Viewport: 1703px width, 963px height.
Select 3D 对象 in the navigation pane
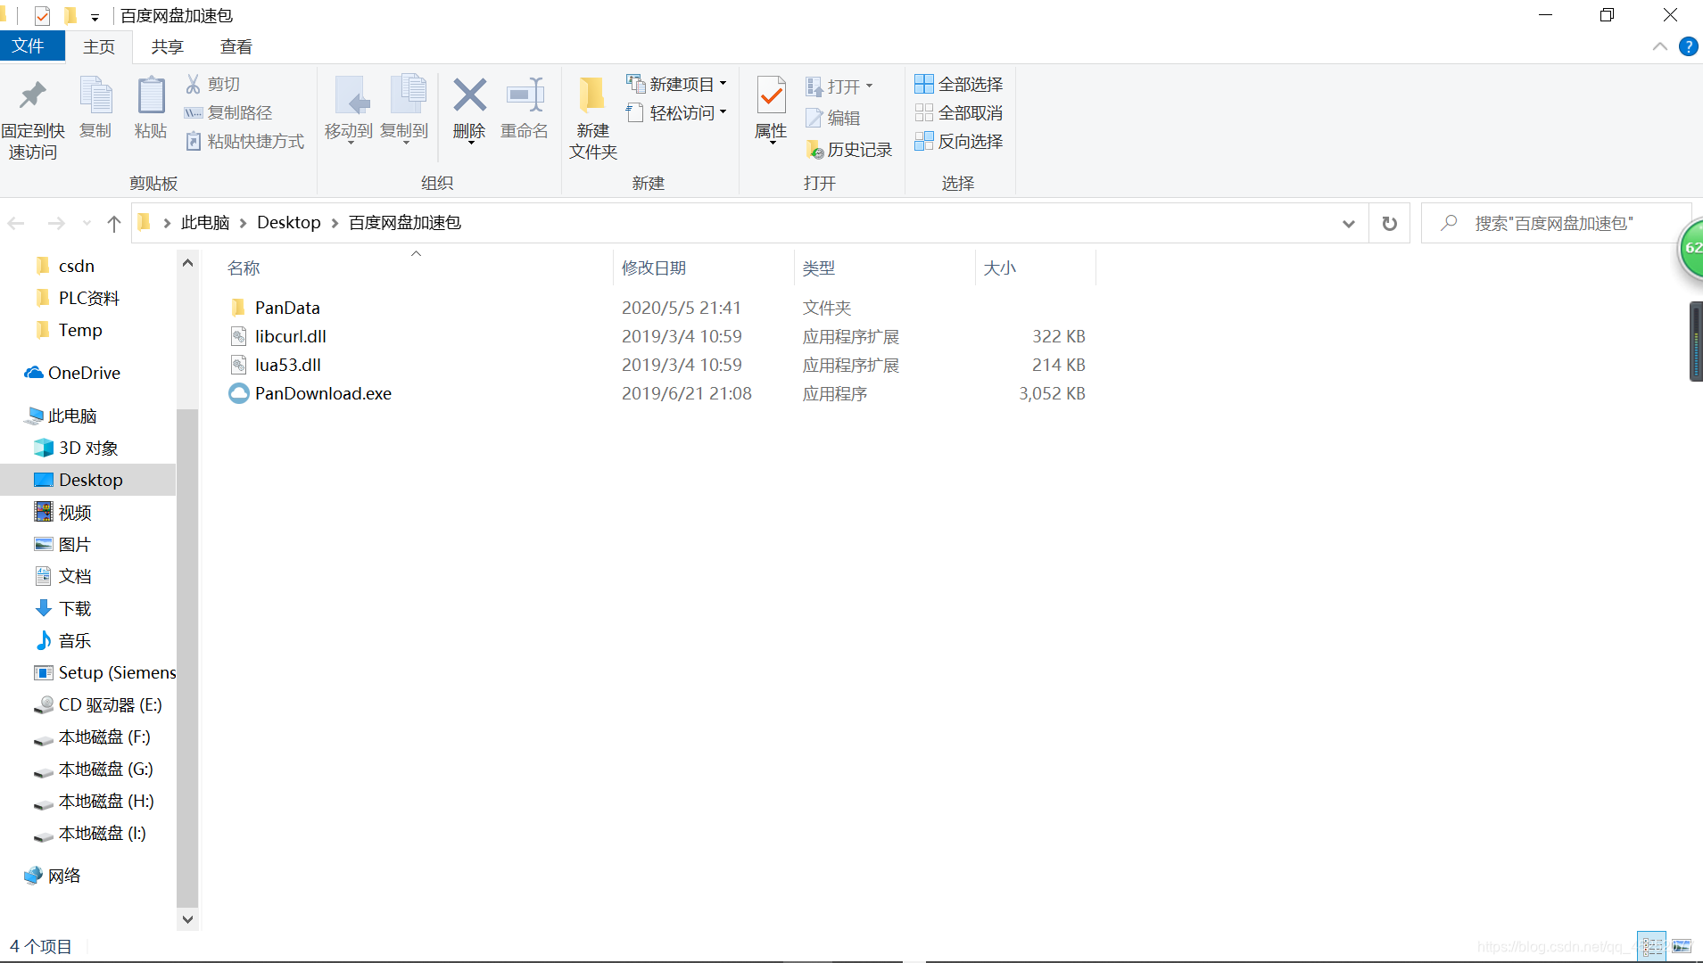[88, 448]
